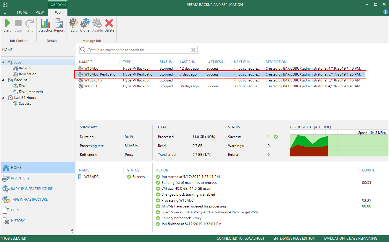
Task: Click 'ENTERPRISE PLUS EDITION' in status bar
Action: point(294,238)
